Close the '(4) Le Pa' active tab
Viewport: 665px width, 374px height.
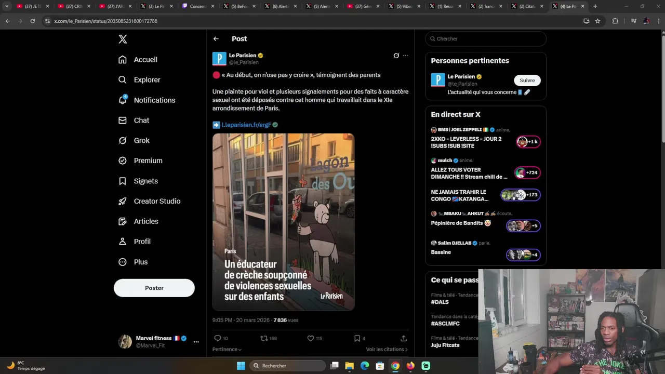(x=582, y=6)
